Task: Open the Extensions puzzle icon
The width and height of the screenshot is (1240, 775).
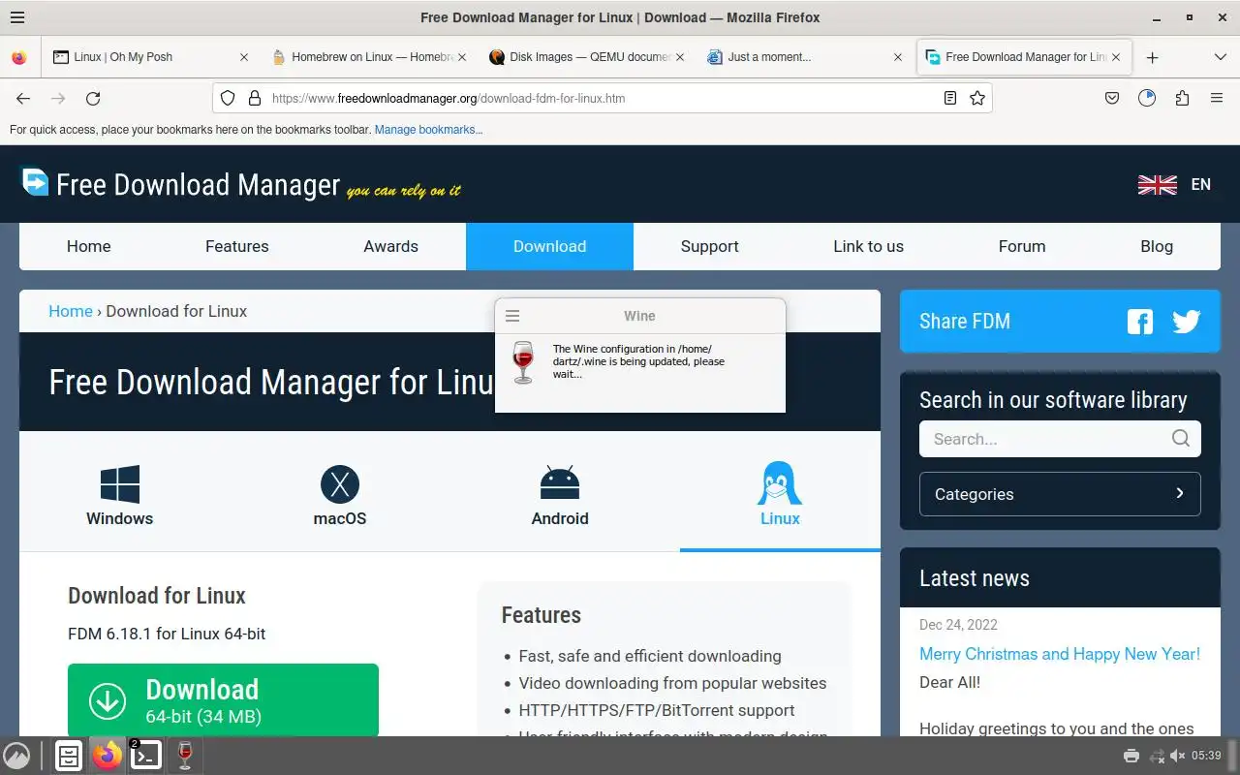Action: coord(1182,98)
